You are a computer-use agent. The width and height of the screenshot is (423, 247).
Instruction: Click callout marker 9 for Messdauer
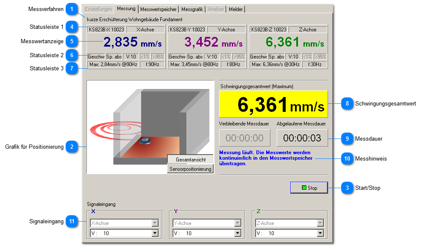[347, 139]
